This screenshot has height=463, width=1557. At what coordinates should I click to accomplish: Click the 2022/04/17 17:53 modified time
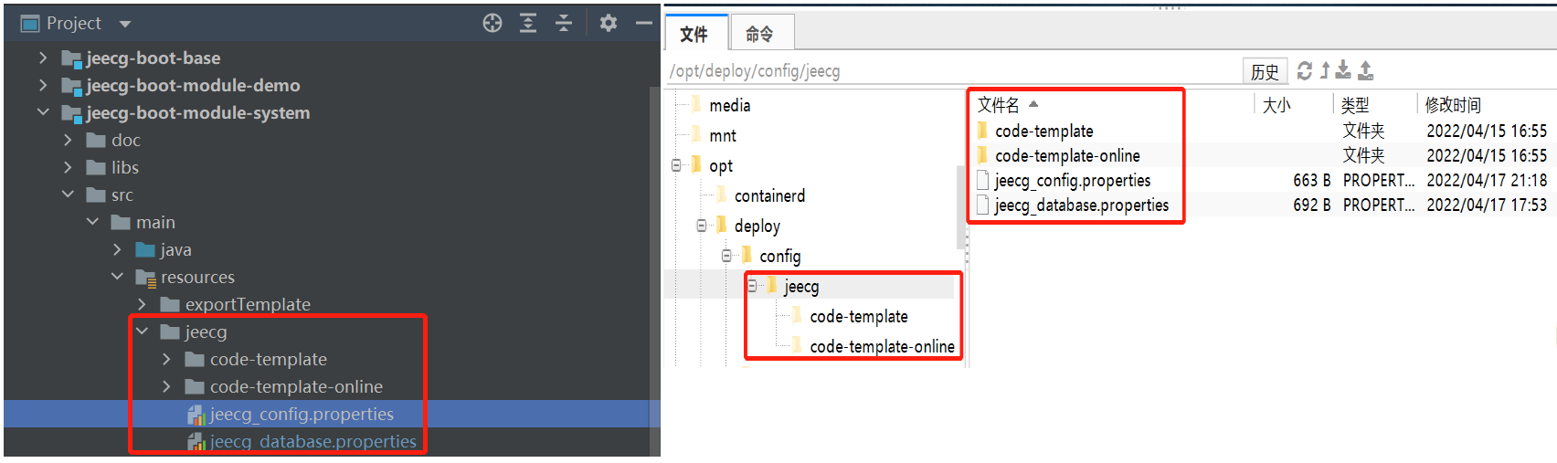coord(1487,205)
